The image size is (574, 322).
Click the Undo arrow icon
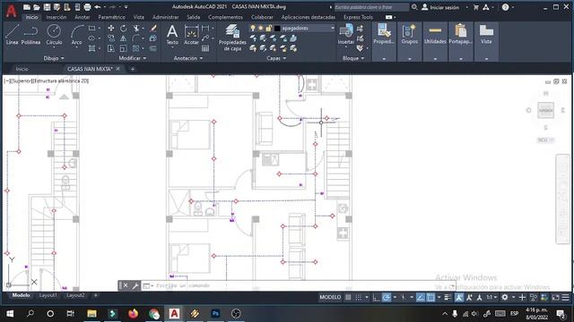coord(98,7)
